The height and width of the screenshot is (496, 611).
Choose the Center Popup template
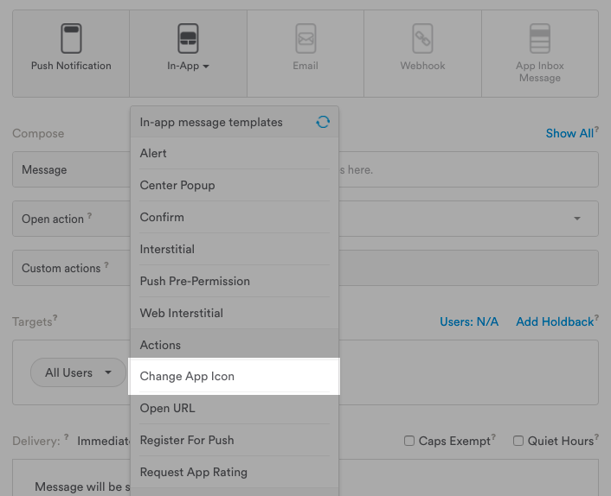point(235,185)
